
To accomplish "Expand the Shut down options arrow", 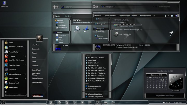I will pos(42,96).
